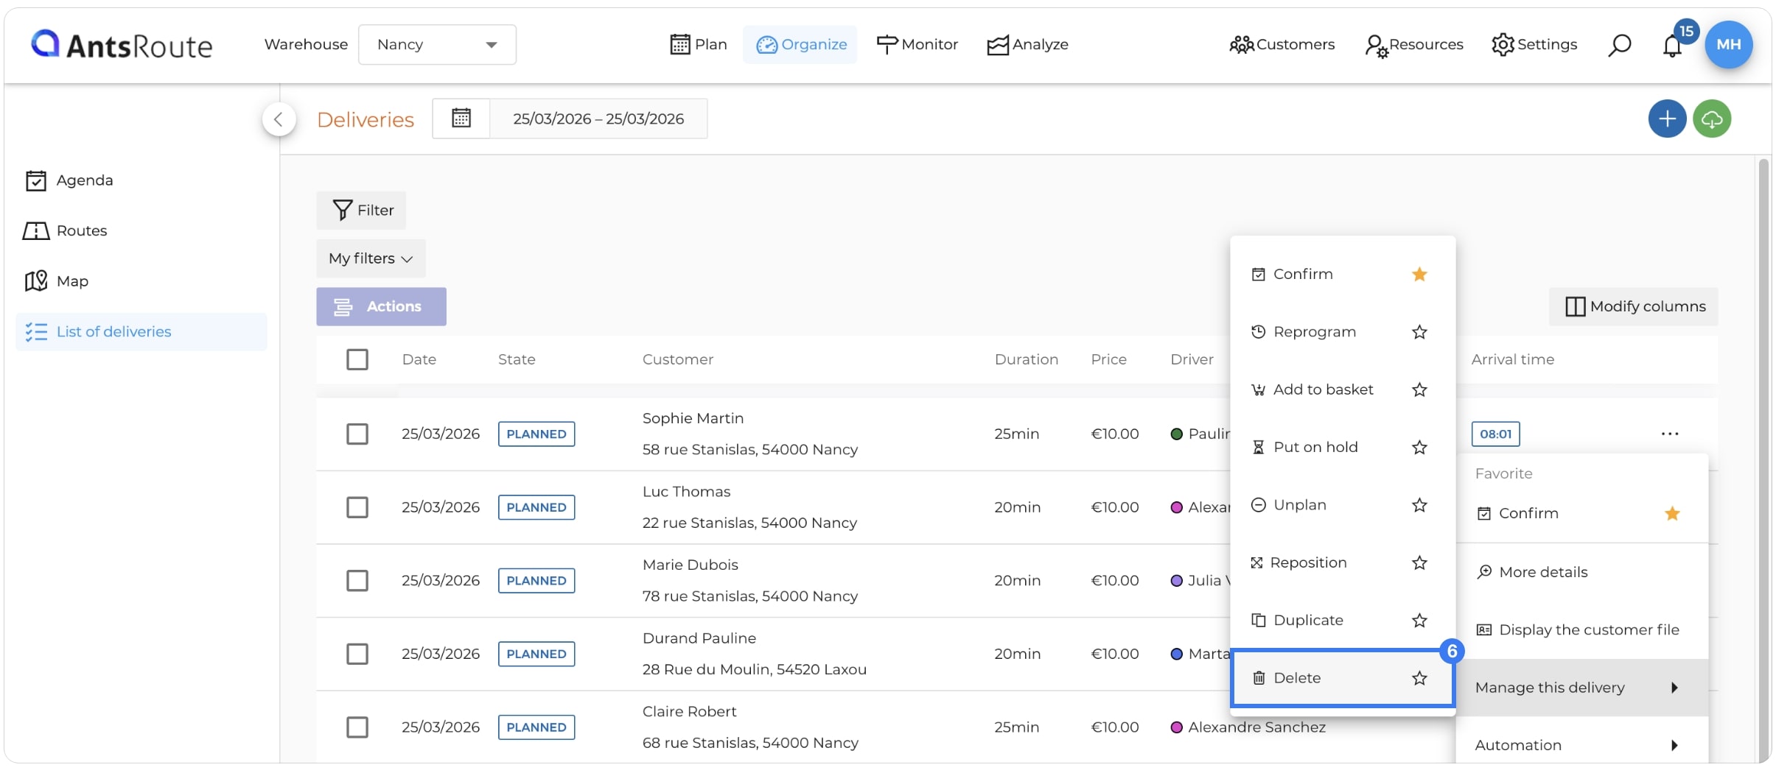
Task: Choose Confirm in the manage submenu
Action: [1302, 274]
